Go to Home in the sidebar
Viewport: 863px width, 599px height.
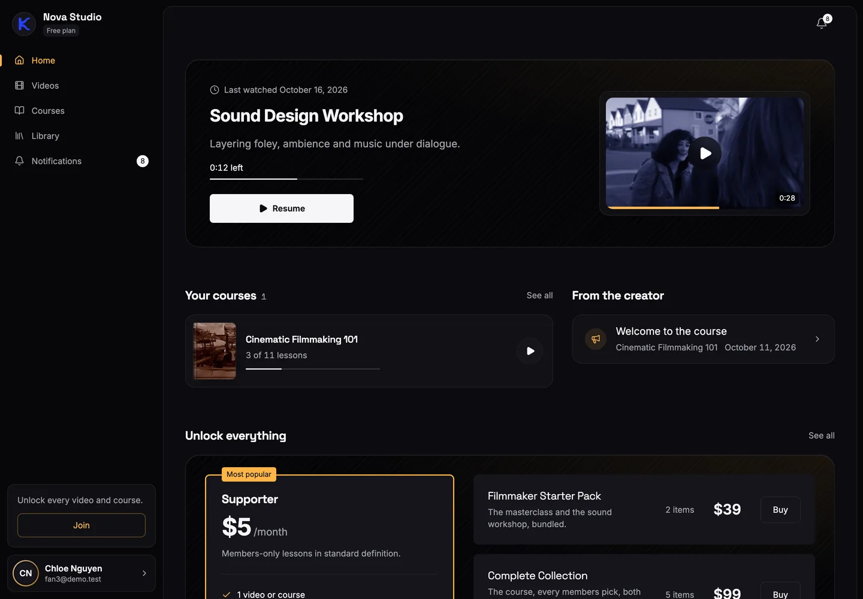(x=82, y=60)
